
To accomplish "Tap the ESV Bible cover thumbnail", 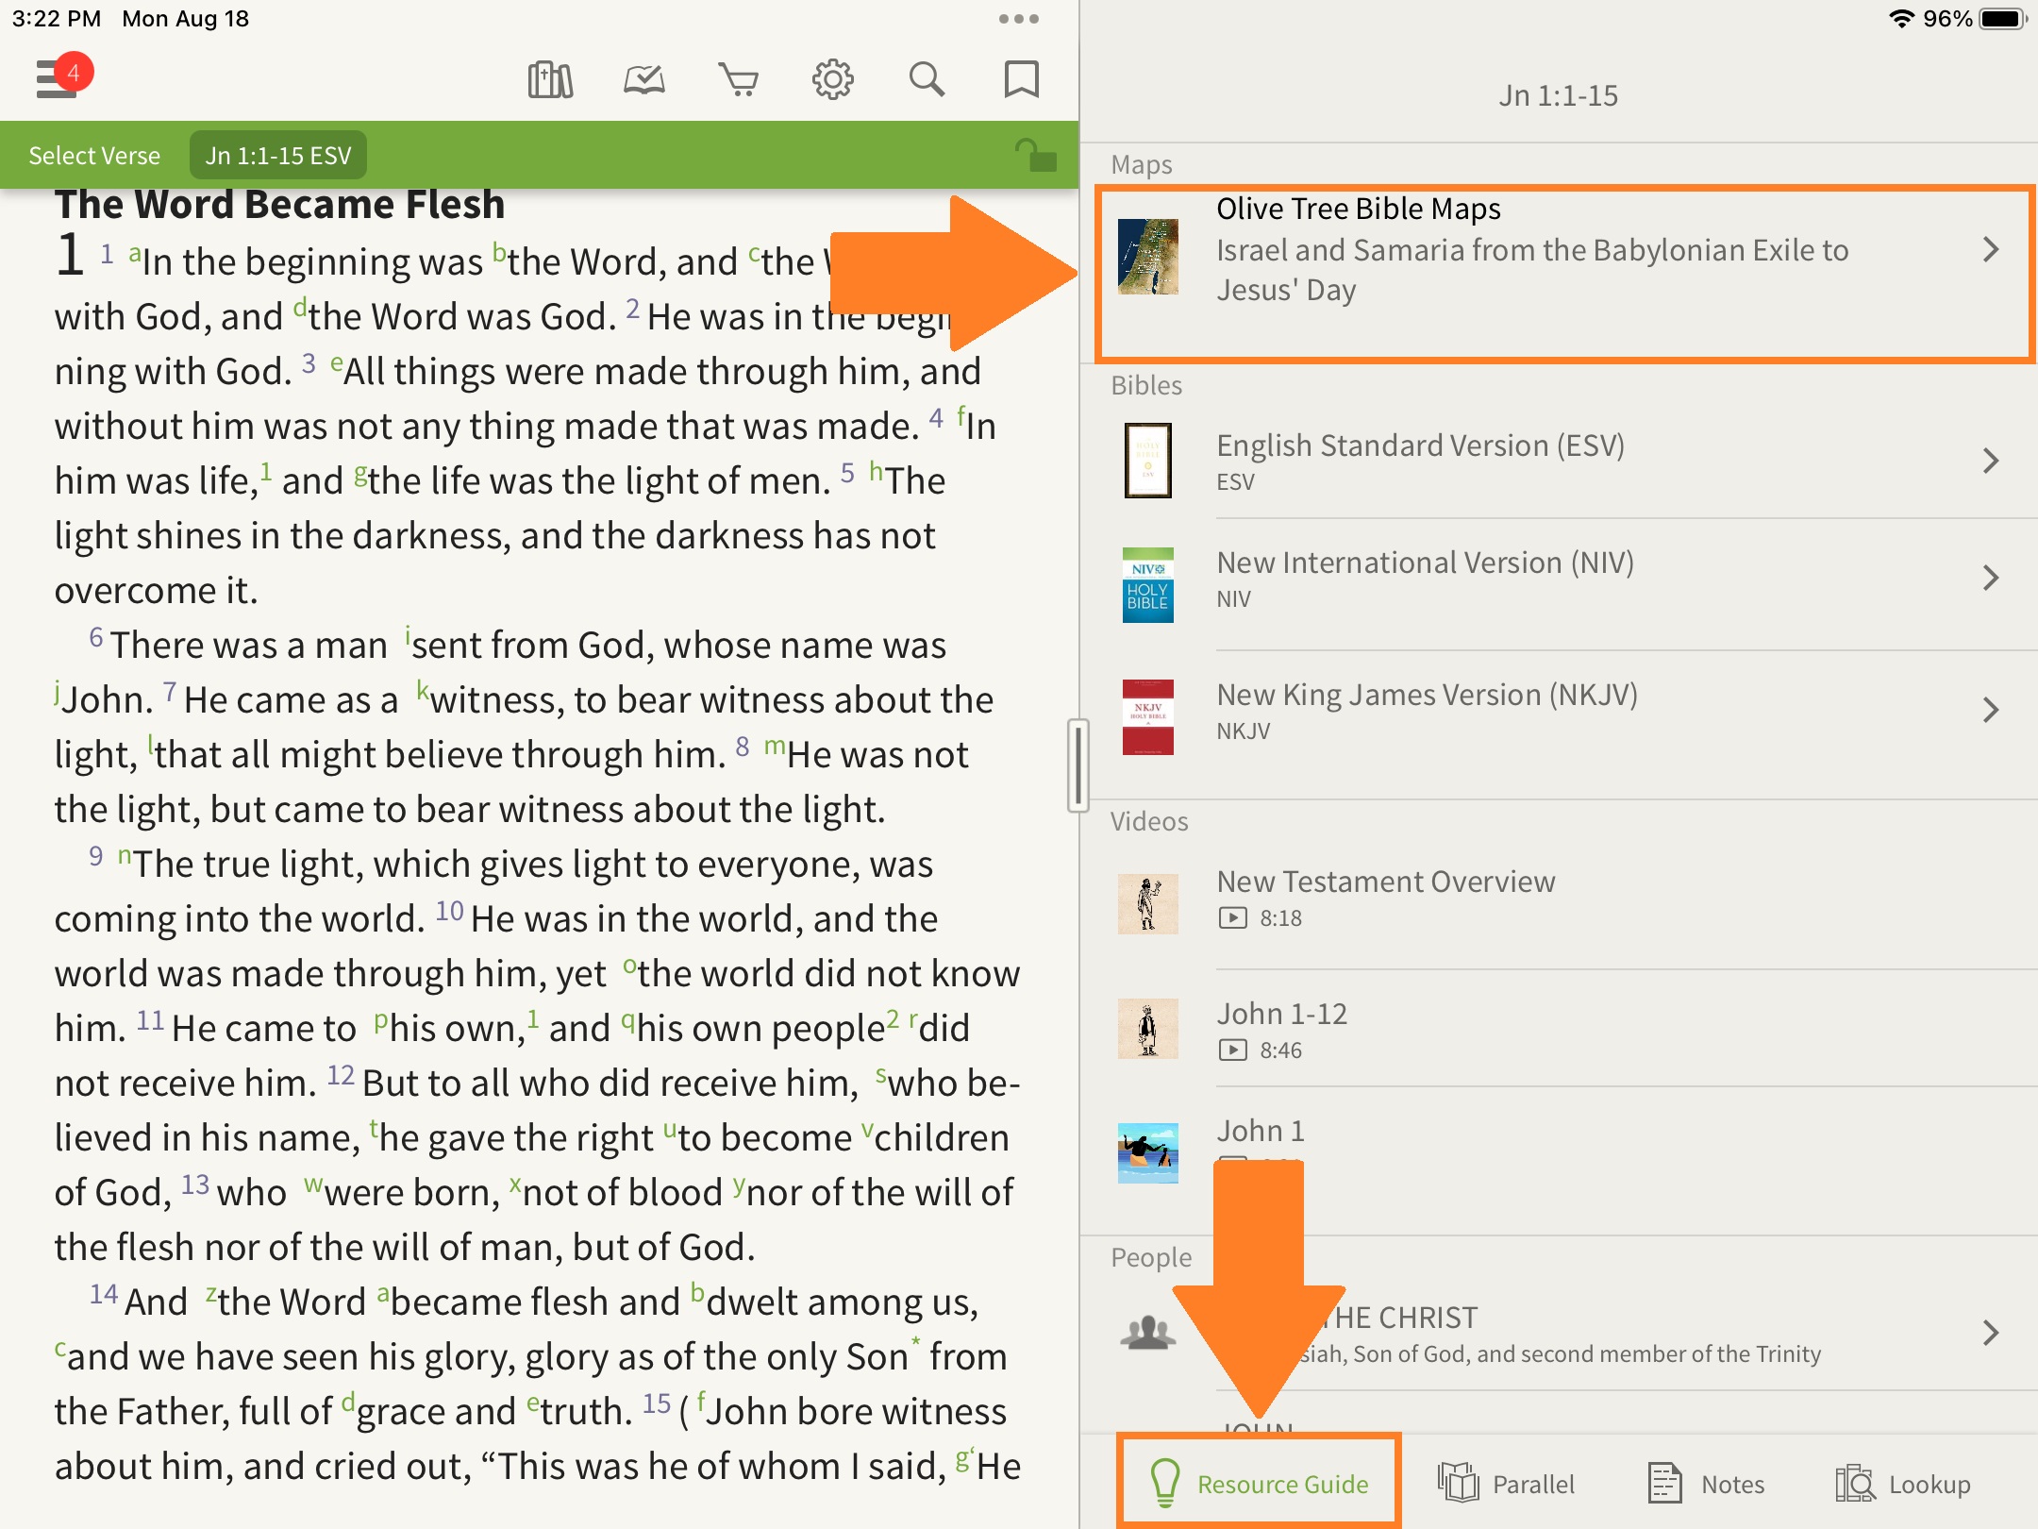I will coord(1148,461).
